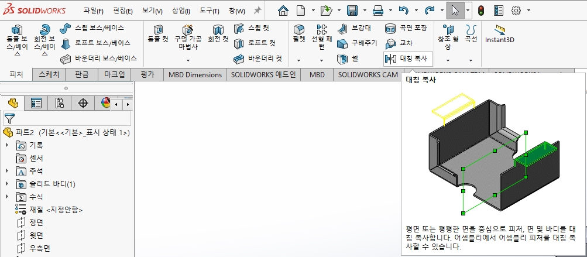
Task: Select the Rib (보강대) tool
Action: coord(353,28)
